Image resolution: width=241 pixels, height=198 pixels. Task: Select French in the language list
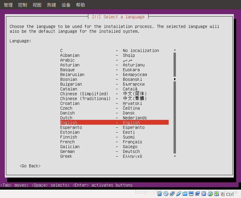click(67, 142)
